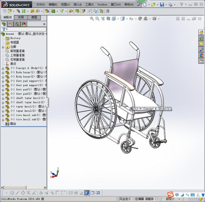Click the tree panel scrollbar right arrow
This screenshot has width=205, height=202.
pyautogui.click(x=45, y=187)
